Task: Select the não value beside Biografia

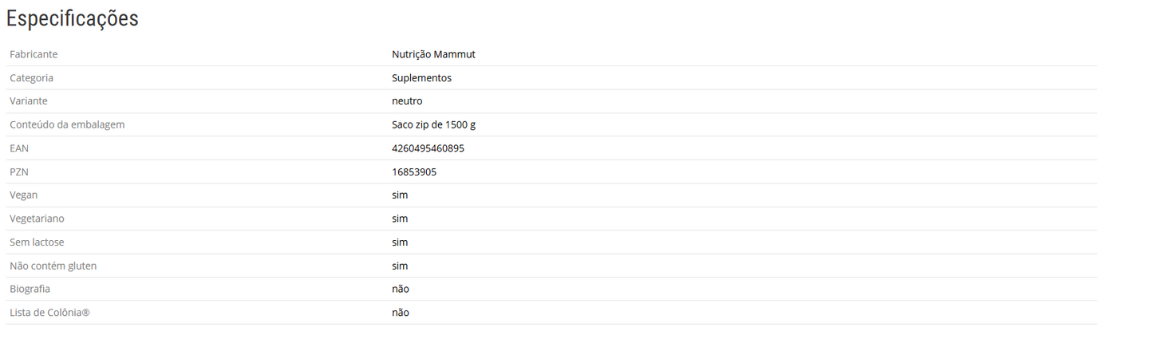Action: (x=401, y=289)
